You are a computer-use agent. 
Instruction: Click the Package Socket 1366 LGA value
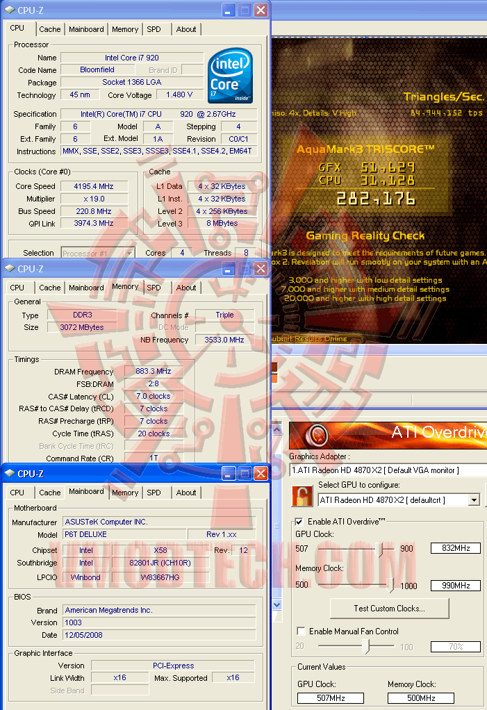pos(132,82)
